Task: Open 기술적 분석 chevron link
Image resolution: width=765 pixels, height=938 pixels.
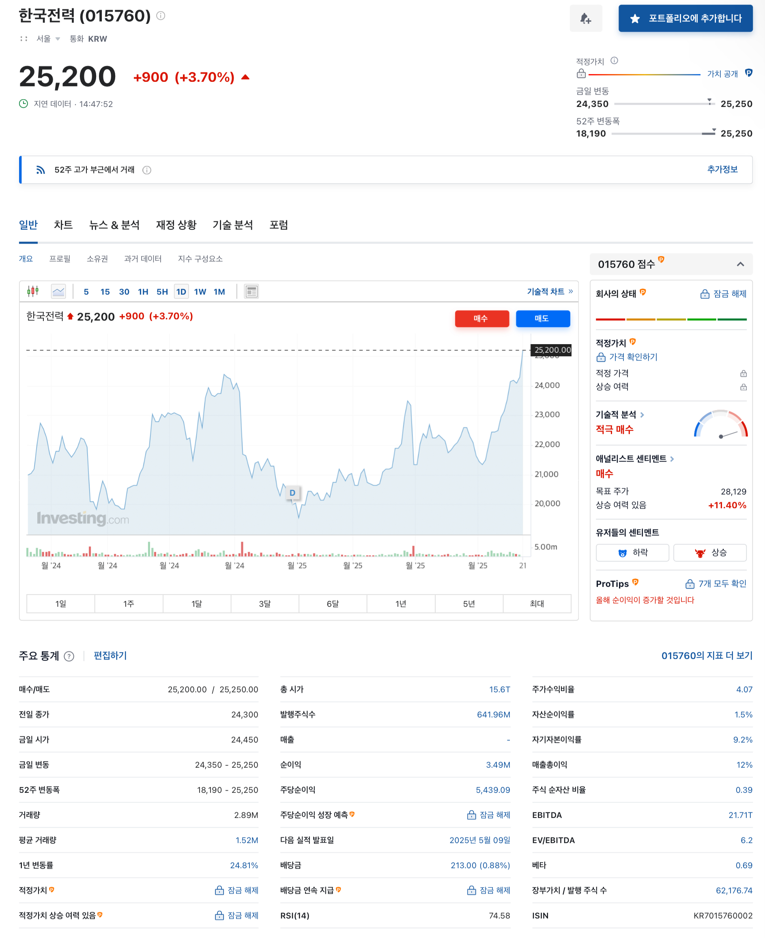Action: point(642,415)
